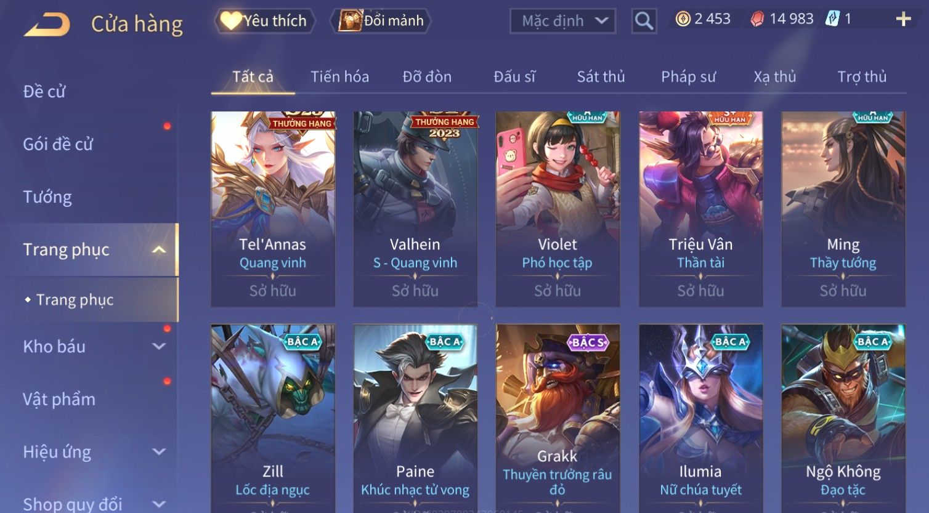This screenshot has height=513, width=929.
Task: Expand the Kho báu sidebar section
Action: [x=159, y=347]
